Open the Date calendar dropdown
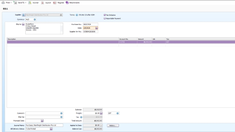Image resolution: width=235 pixels, height=132 pixels. pos(97,28)
